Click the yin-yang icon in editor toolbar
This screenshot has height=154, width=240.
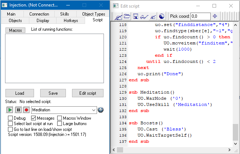[161, 16]
